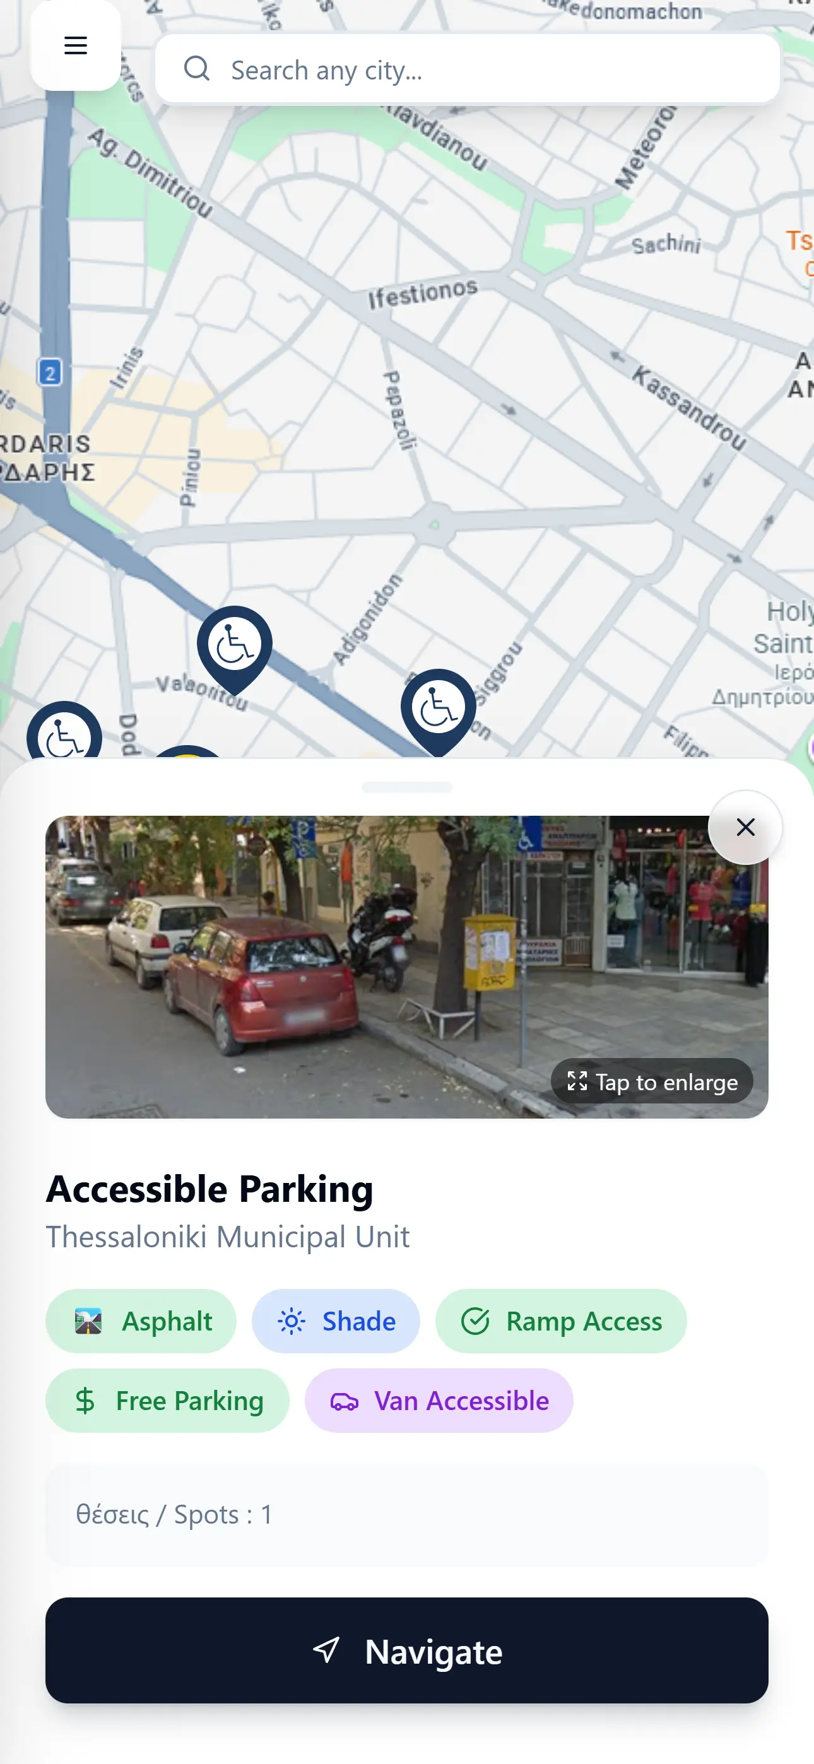814x1764 pixels.
Task: Focus the Search any city field
Action: pos(468,69)
